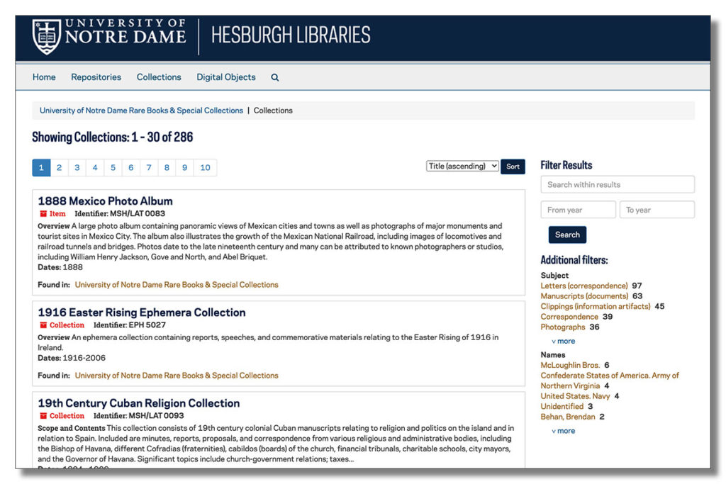Open the Repositories menu item
This screenshot has height=484, width=726.
tap(96, 77)
